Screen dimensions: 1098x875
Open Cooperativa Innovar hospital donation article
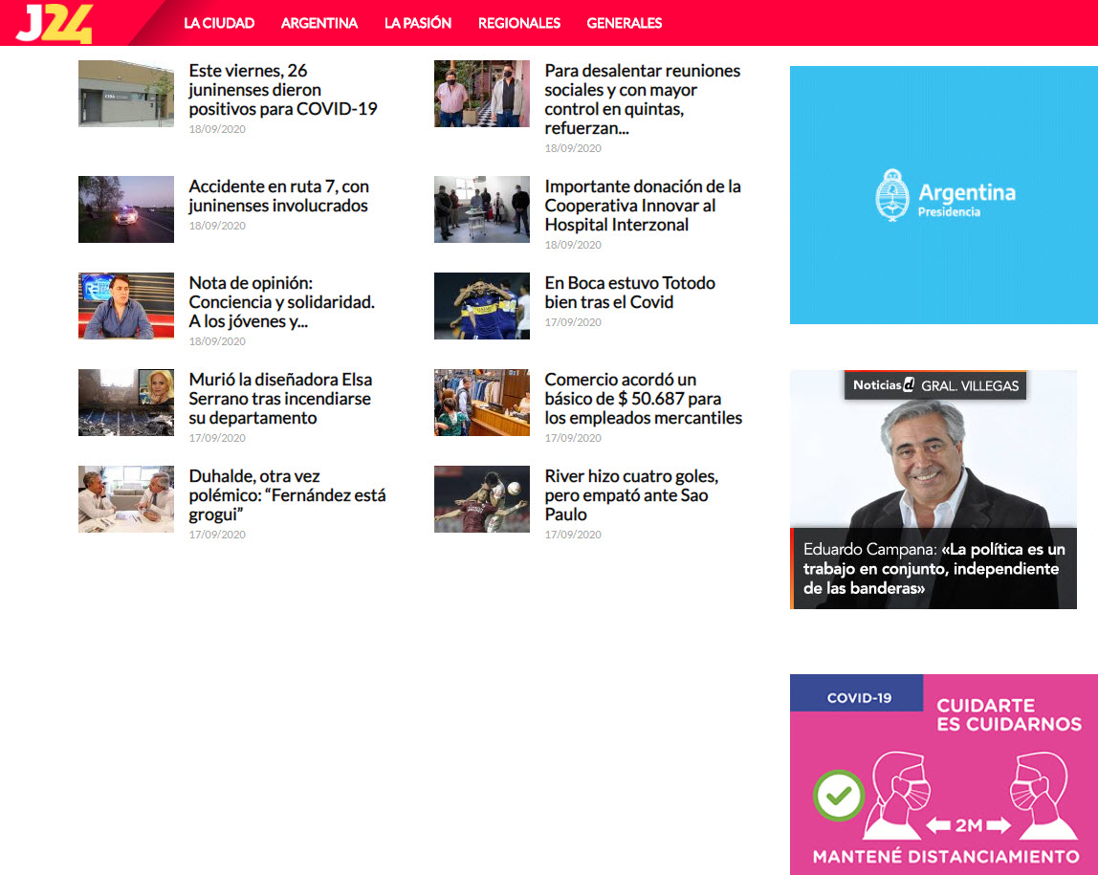(x=643, y=206)
